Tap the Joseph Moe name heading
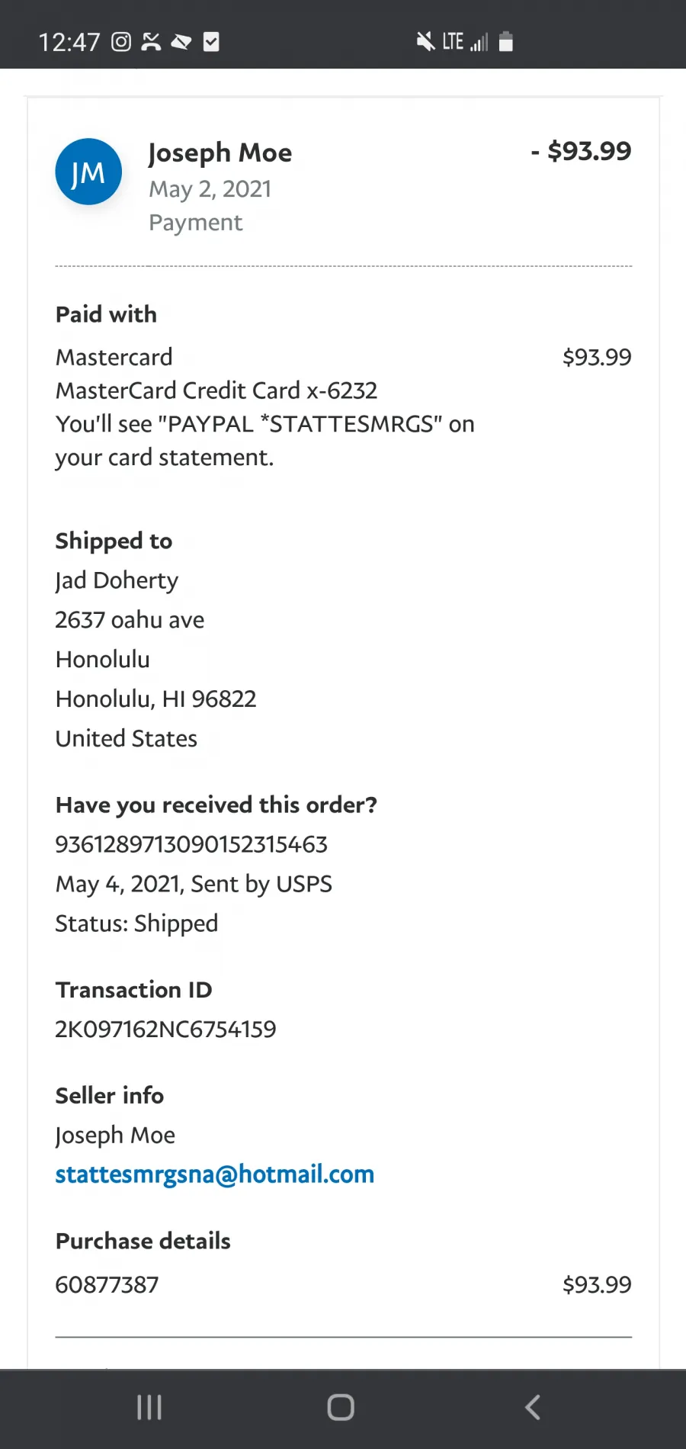Viewport: 686px width, 1449px height. coord(220,153)
